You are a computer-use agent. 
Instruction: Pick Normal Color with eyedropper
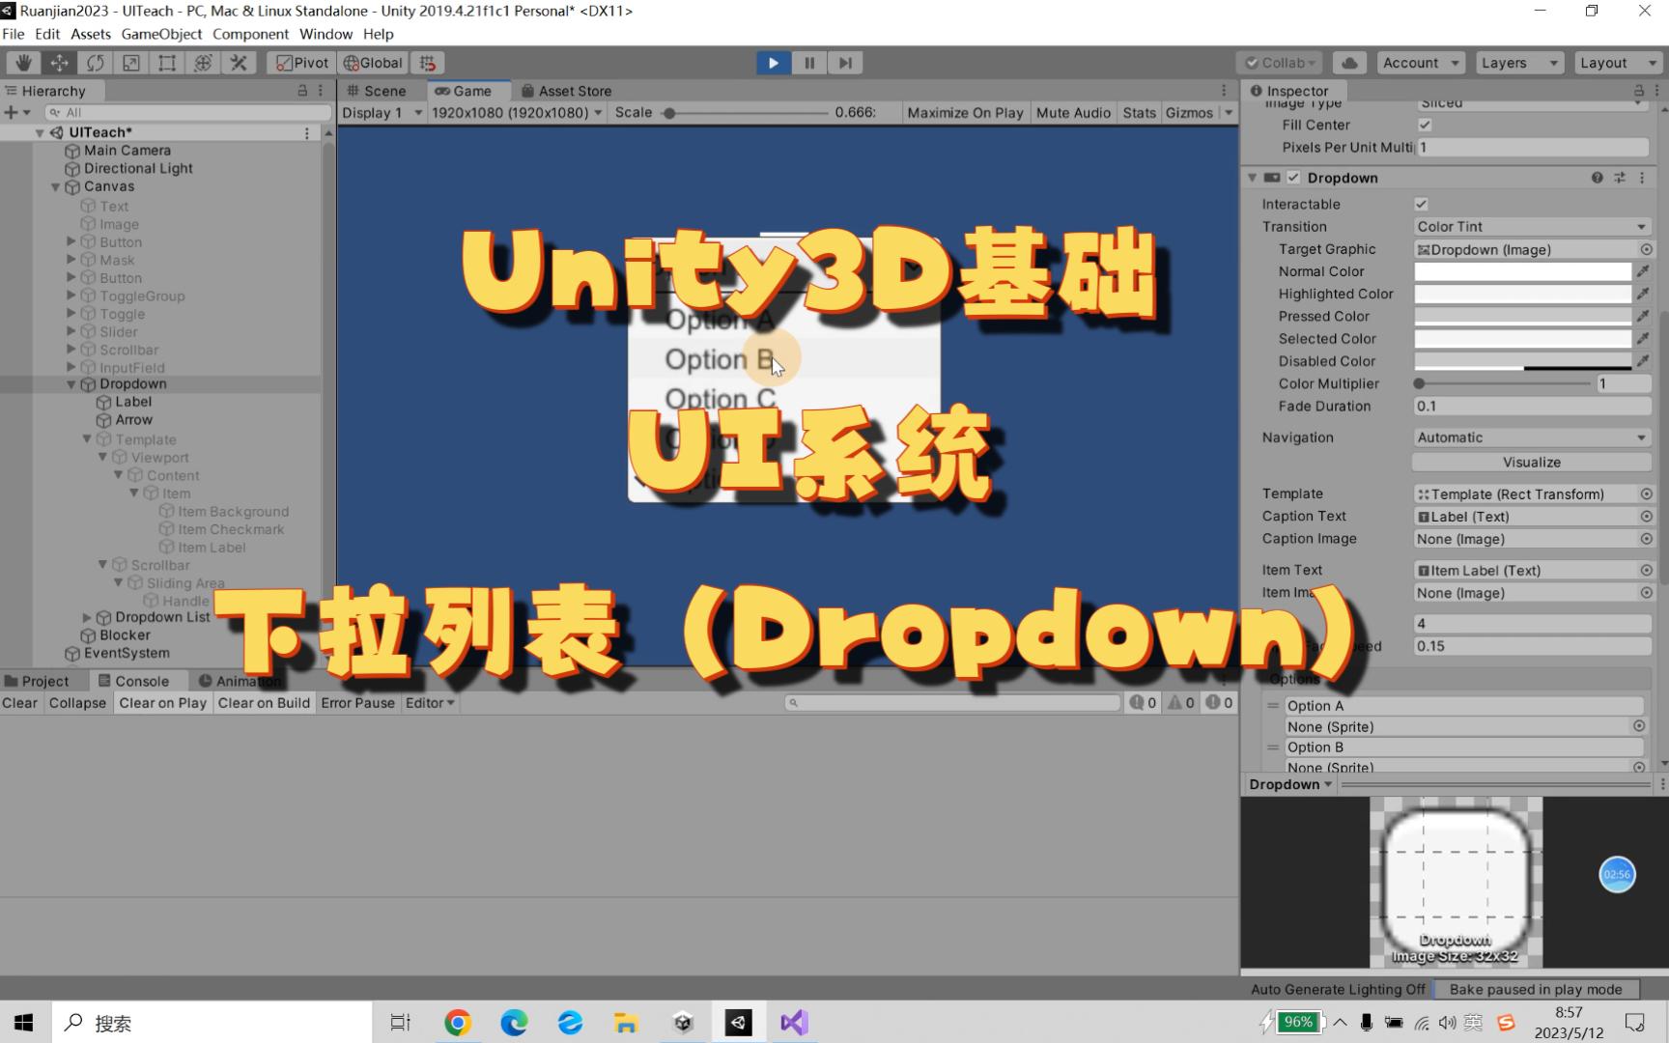pyautogui.click(x=1643, y=271)
